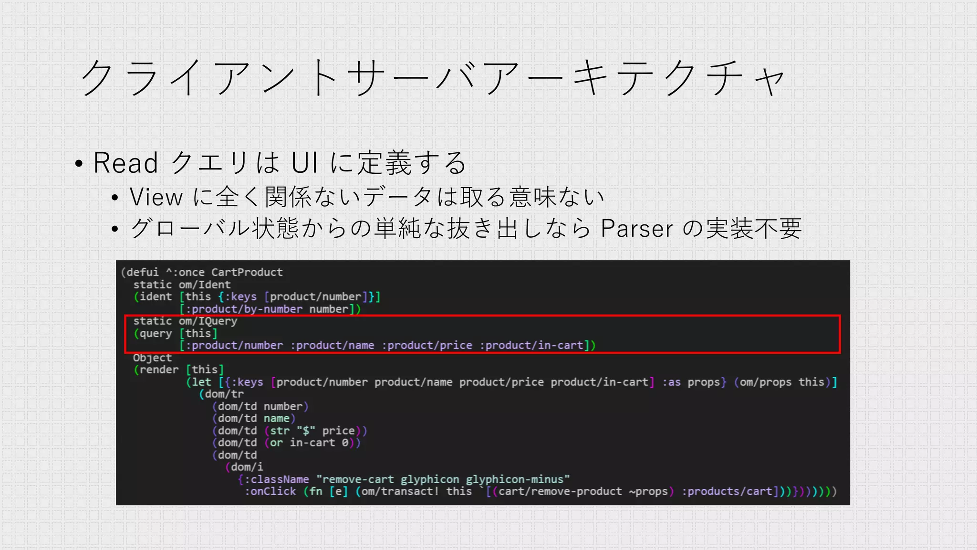Click the code line "(dom/tr"
The width and height of the screenshot is (977, 550).
coord(221,394)
